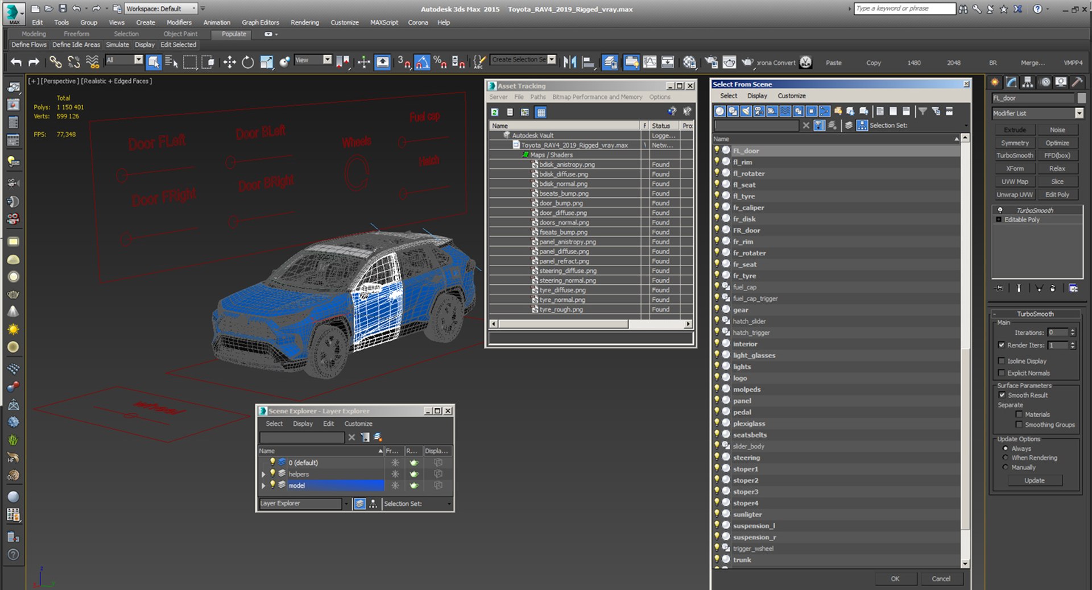This screenshot has width=1092, height=590.
Task: Enable the Isoline Display checkbox
Action: click(1002, 361)
